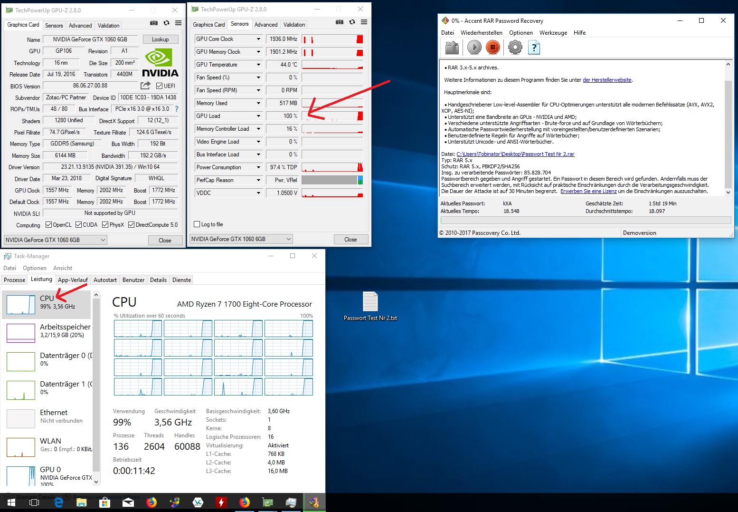Image resolution: width=738 pixels, height=512 pixels.
Task: Click the GPU Core Clock sensor graph
Action: point(332,39)
